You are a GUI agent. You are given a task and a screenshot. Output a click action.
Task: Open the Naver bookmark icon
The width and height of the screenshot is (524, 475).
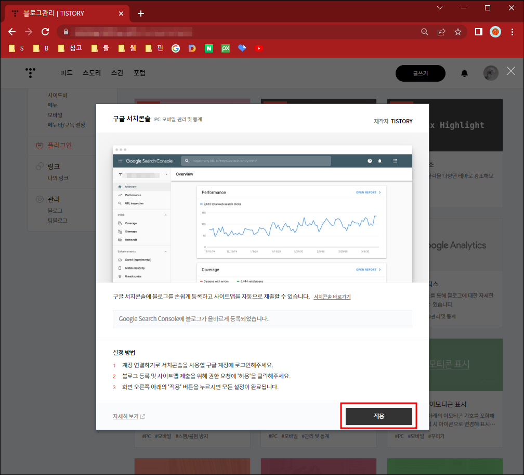(208, 48)
